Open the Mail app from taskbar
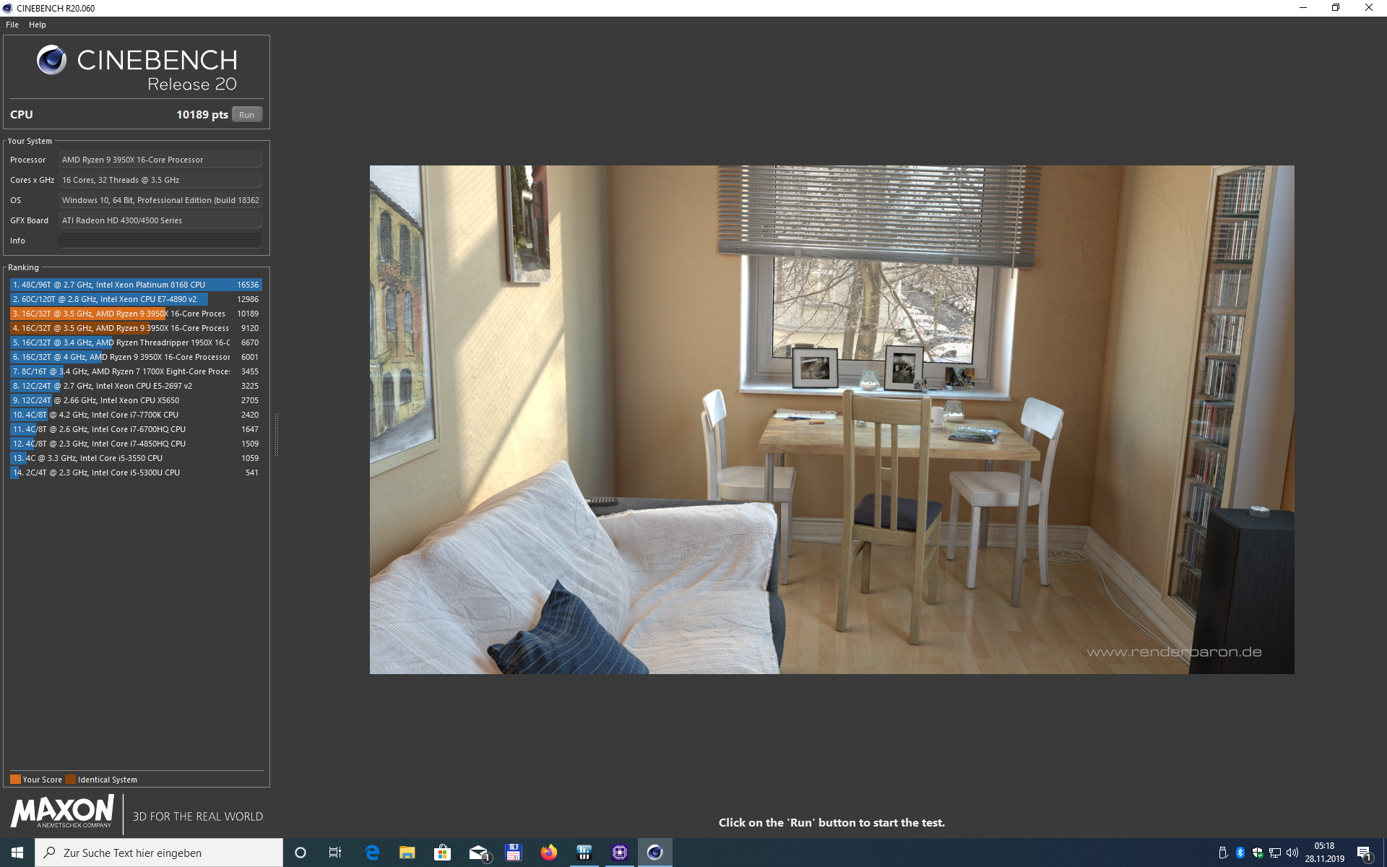 [x=478, y=853]
